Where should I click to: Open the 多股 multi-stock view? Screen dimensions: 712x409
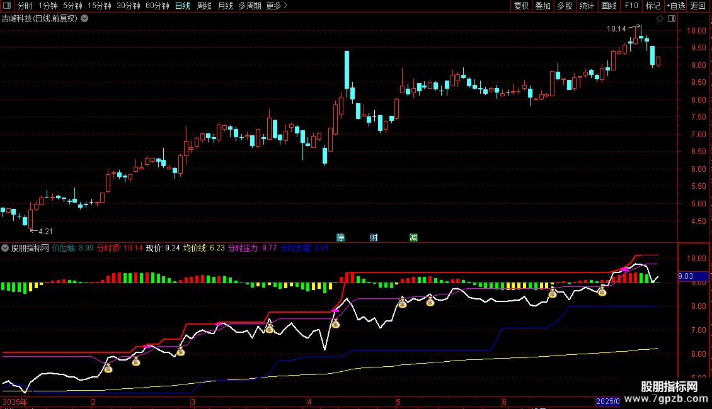(x=565, y=6)
